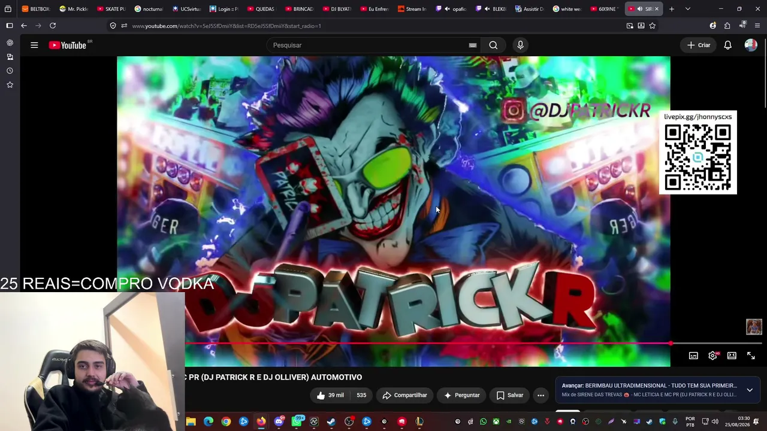
Task: Open Microsoft Edge from the taskbar
Action: [208, 421]
